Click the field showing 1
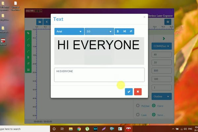Viewport: 198px width, 132px height. 162,87
